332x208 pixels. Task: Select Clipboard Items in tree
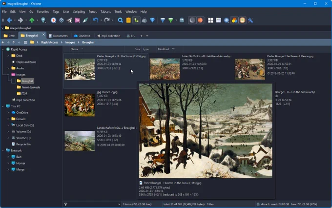(x=26, y=62)
